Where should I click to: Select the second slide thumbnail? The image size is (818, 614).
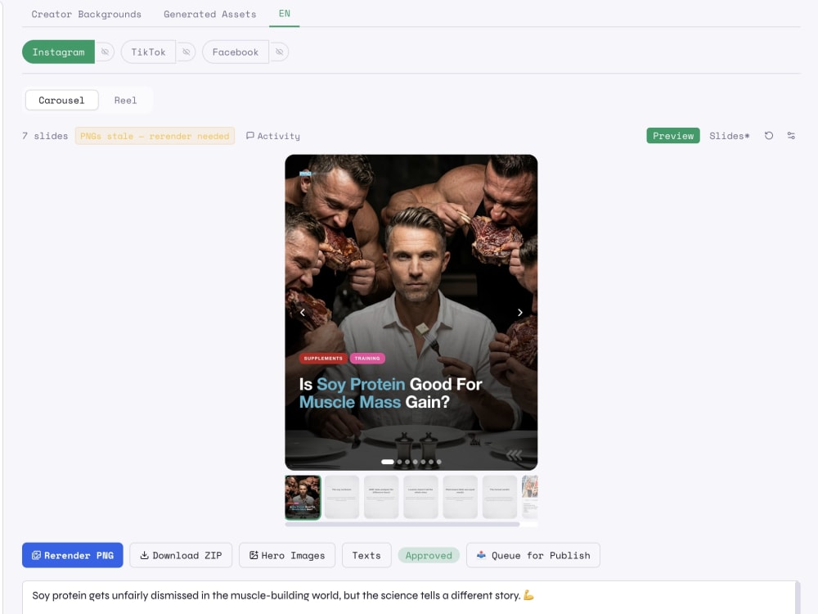(342, 497)
